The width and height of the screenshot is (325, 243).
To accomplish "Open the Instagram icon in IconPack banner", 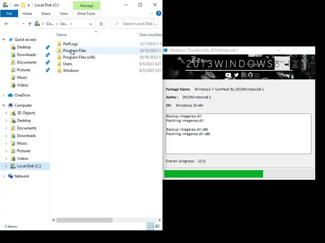I will coord(243,75).
